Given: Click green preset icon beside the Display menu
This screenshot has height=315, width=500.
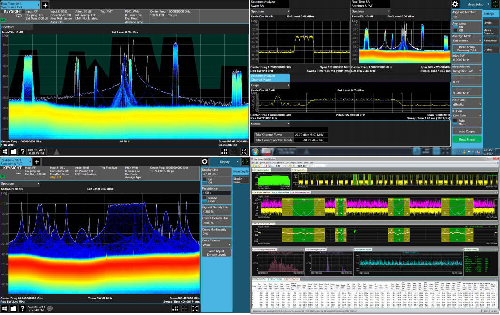Looking at the screenshot, I should pyautogui.click(x=245, y=162).
